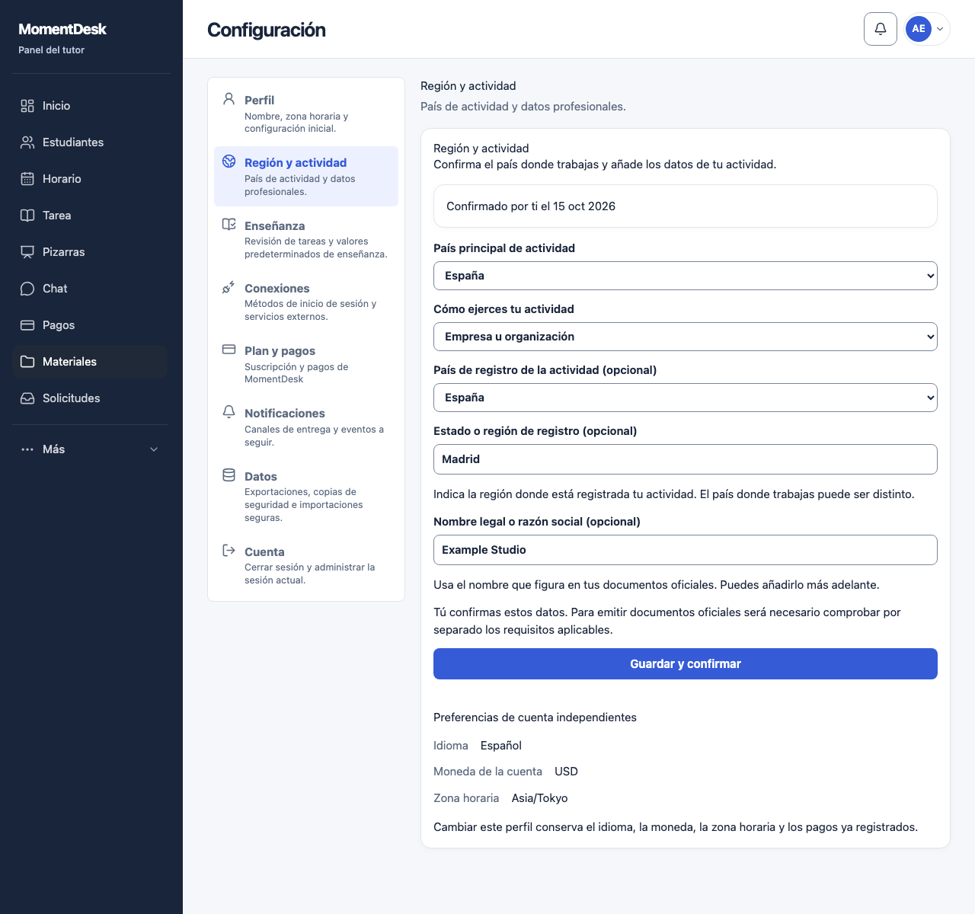Click the 'USD' account currency value

(x=566, y=772)
